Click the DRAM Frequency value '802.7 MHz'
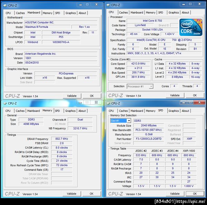The width and height of the screenshot is (207, 205). 62,139
